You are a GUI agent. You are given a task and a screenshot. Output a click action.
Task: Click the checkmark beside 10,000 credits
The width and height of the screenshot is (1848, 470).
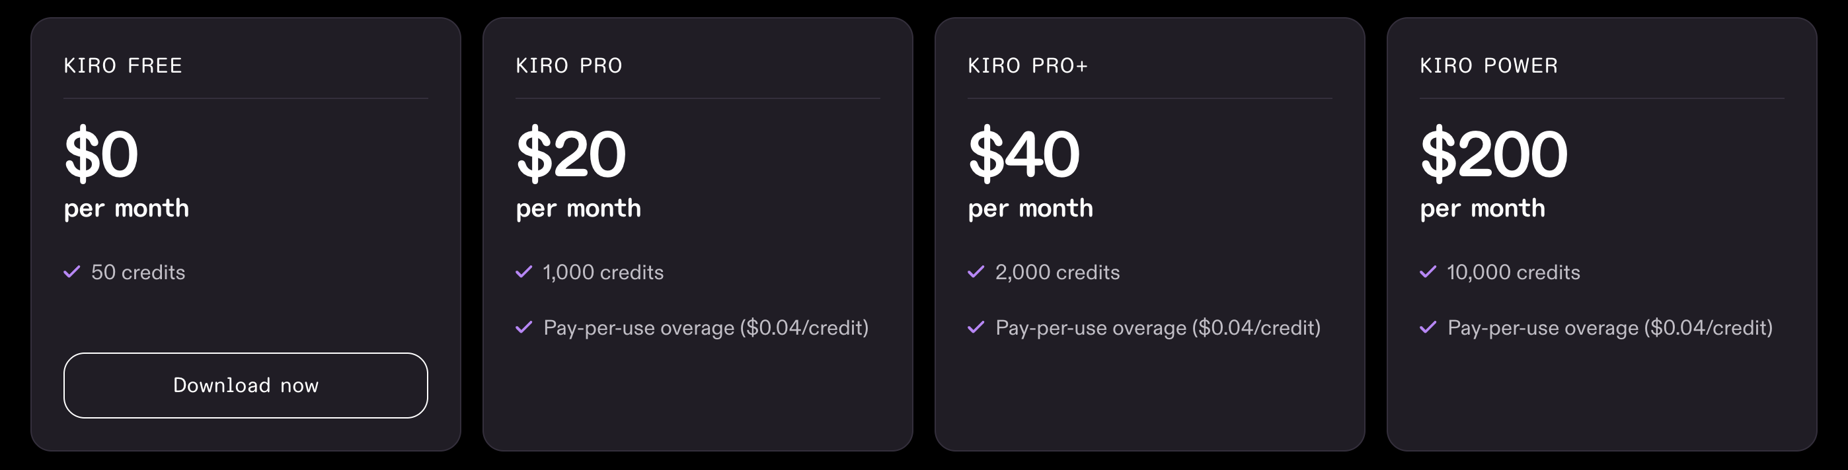point(1428,272)
